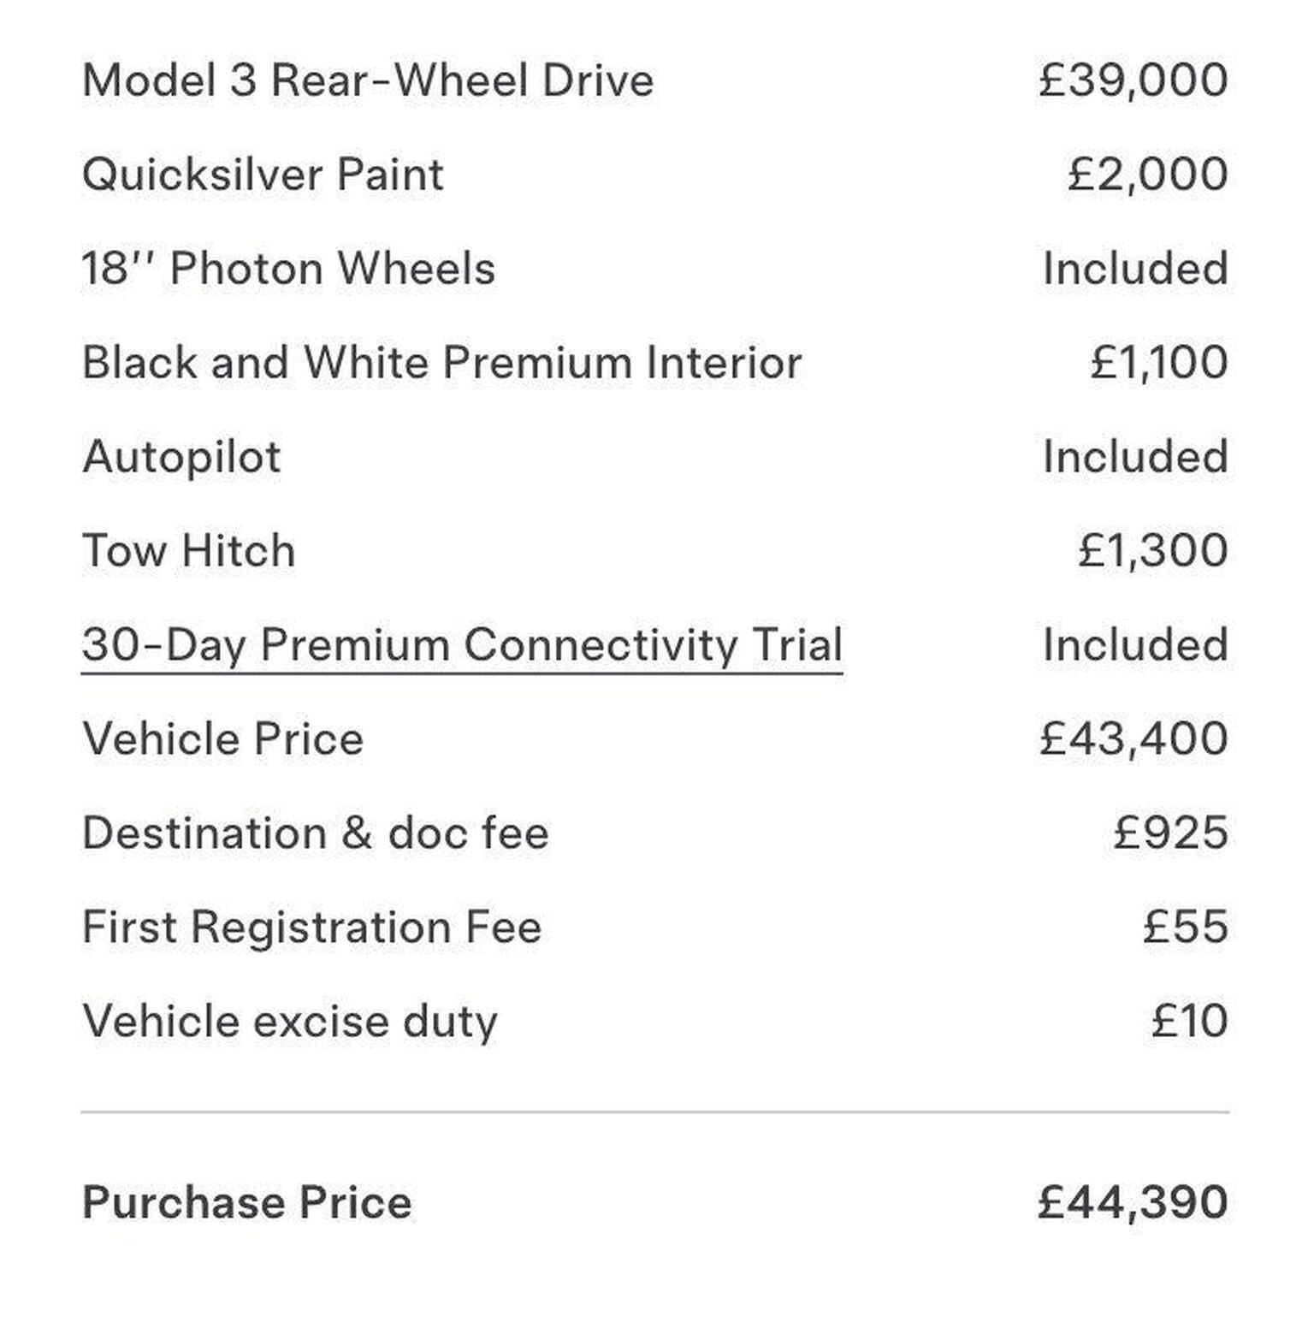Click the Vehicle excise duty label
1314x1334 pixels.
pos(289,1022)
